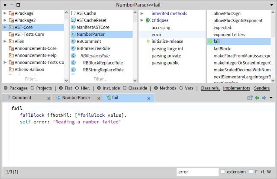Click the Athens-Balloon package icon
The width and height of the screenshot is (277, 179).
11,69
